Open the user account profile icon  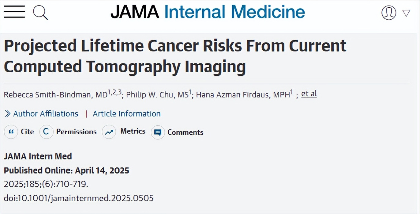click(x=389, y=13)
